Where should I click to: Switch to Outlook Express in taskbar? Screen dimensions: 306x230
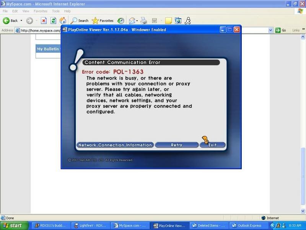[248, 226]
